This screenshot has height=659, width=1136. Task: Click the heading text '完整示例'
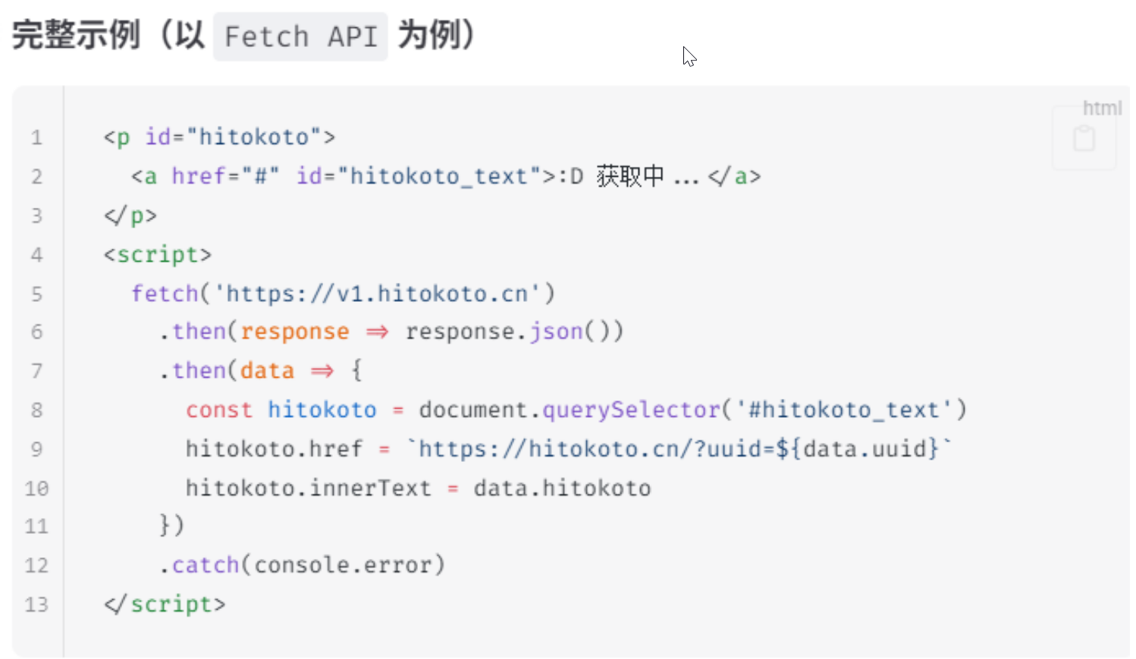tap(76, 35)
